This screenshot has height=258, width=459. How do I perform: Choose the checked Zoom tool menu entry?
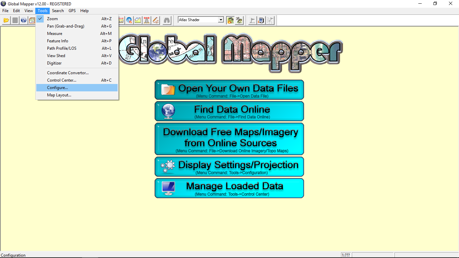tap(77, 19)
